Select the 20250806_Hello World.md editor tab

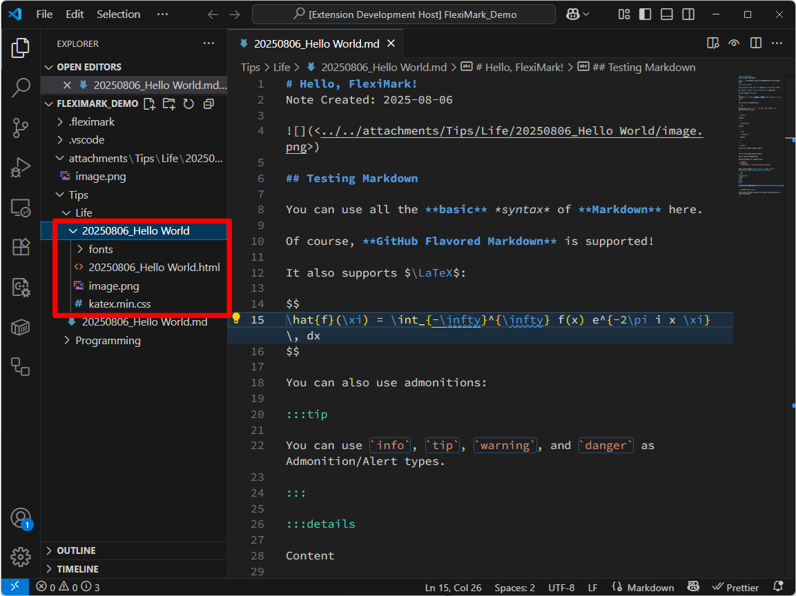[316, 43]
